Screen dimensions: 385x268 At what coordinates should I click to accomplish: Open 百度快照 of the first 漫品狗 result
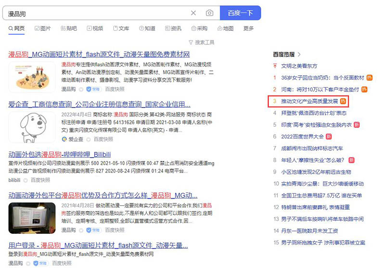point(115,89)
